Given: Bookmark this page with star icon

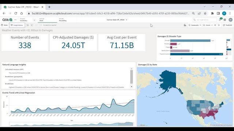Looking at the screenshot, I should pos(205,13).
